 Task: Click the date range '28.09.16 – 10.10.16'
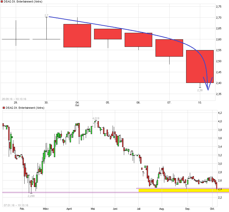14,99
